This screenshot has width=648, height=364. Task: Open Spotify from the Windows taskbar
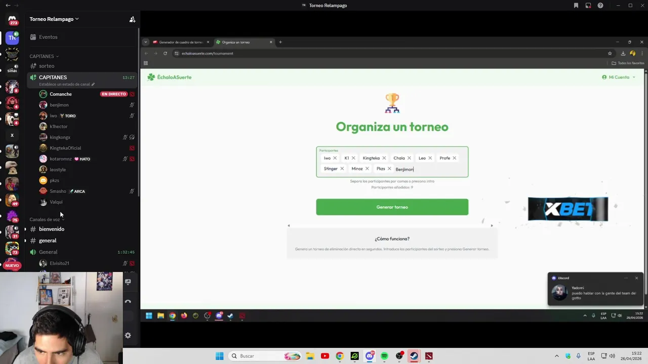(384, 356)
